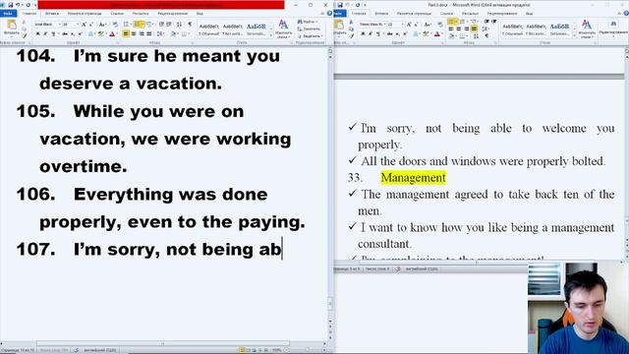
Task: Toggle italic in left Word window
Action: pos(45,34)
